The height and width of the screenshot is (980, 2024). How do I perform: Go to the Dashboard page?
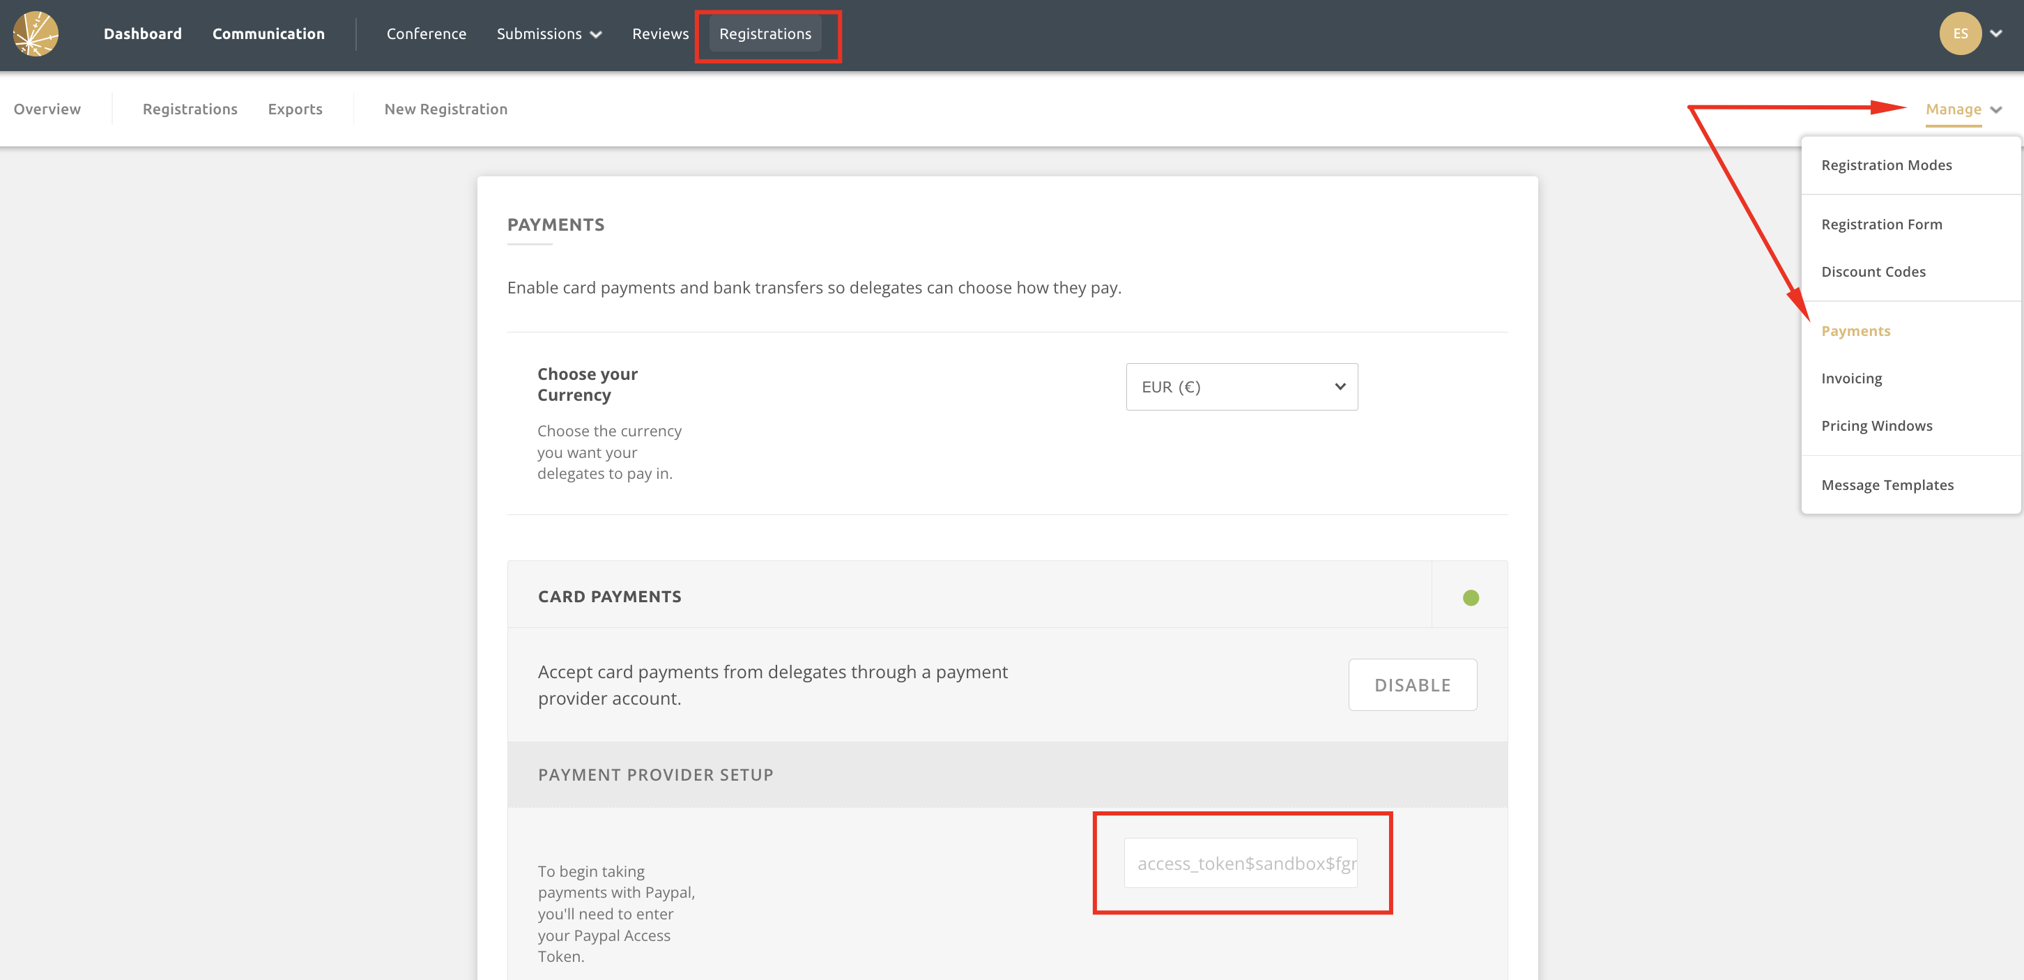pos(142,33)
